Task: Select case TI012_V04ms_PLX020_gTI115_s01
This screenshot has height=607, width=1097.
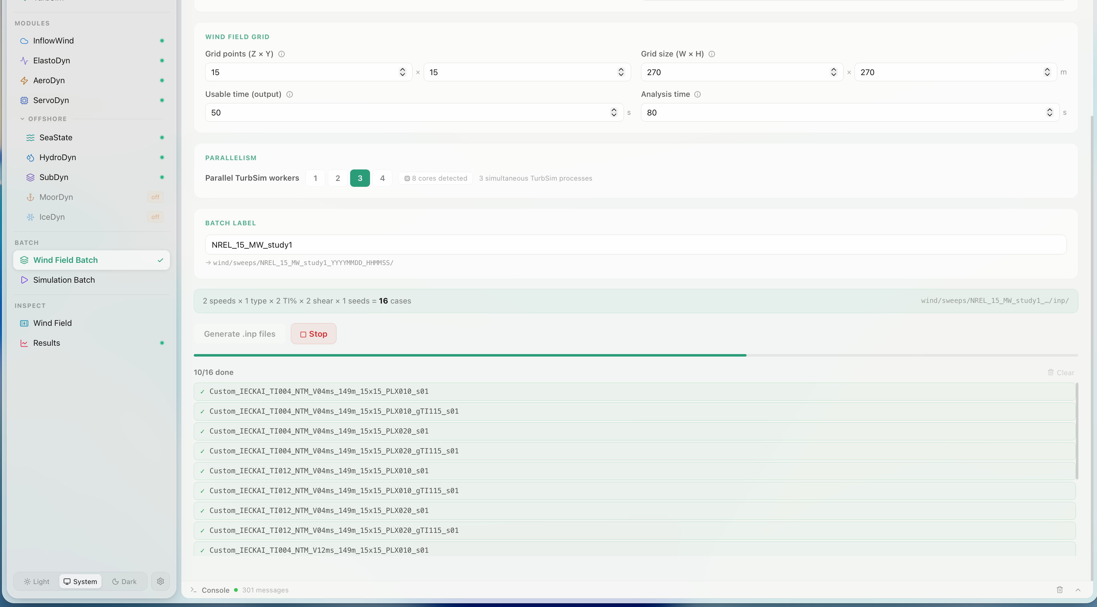Action: pyautogui.click(x=634, y=530)
